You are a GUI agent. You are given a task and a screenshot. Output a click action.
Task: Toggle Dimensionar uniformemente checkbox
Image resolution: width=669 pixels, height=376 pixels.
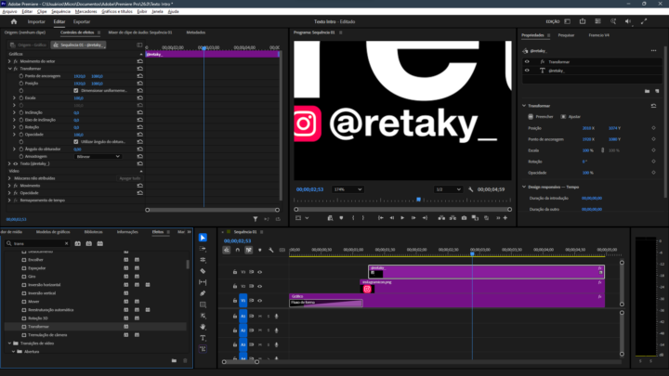click(76, 91)
